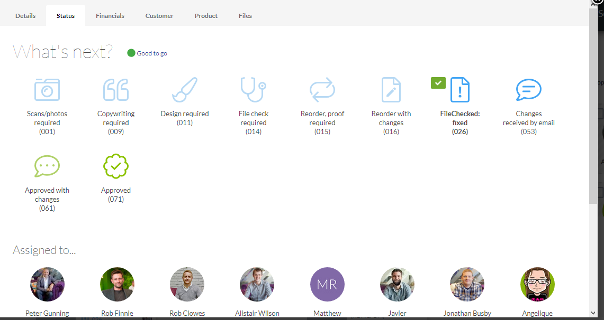Click the Design required (011) label

(185, 118)
